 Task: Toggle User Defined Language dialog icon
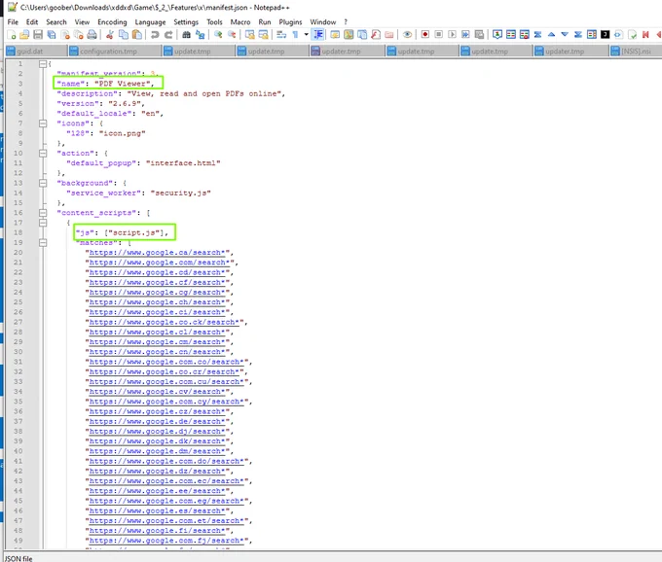pos(335,35)
